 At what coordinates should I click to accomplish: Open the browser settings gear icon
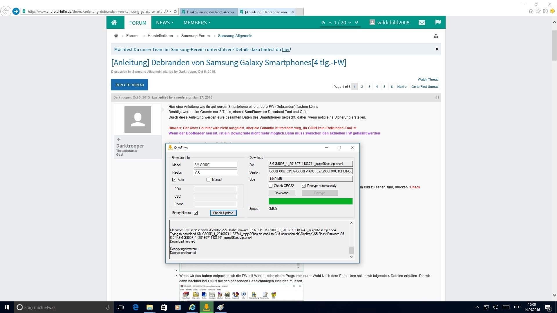[x=545, y=11]
